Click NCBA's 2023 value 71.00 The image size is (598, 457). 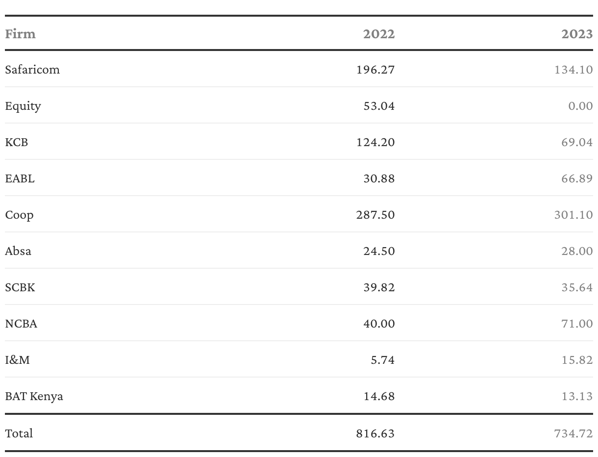(x=577, y=323)
